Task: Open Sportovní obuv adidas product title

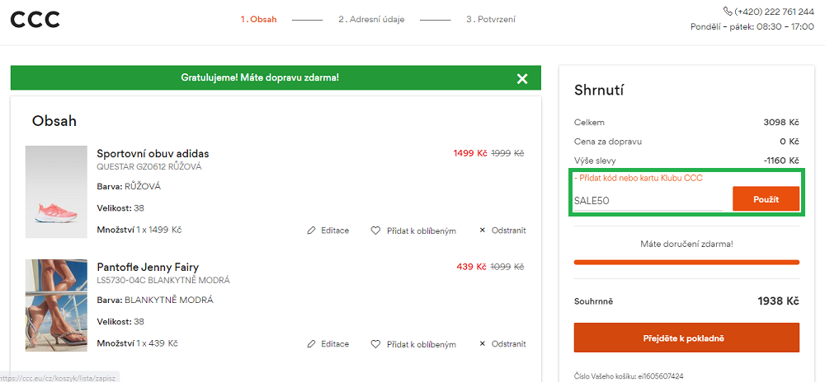Action: pyautogui.click(x=153, y=154)
